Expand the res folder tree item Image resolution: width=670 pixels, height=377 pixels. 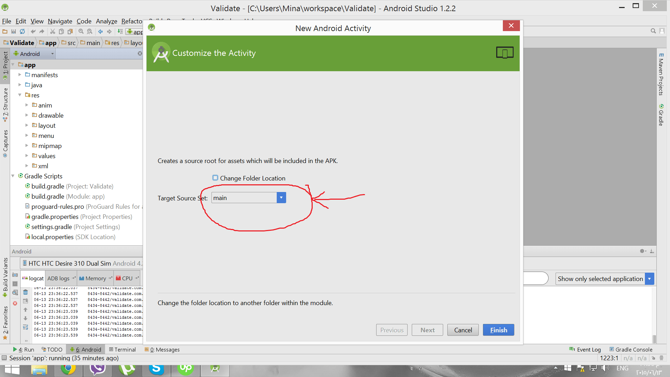[x=20, y=95]
